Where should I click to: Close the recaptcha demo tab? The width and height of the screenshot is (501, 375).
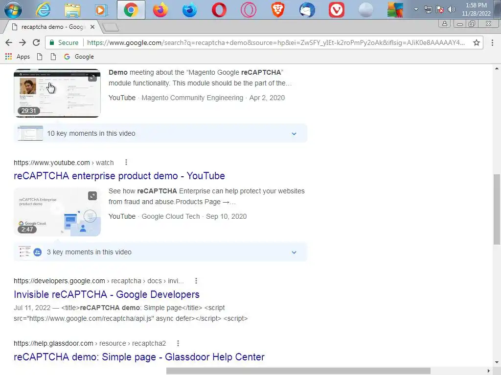92,27
